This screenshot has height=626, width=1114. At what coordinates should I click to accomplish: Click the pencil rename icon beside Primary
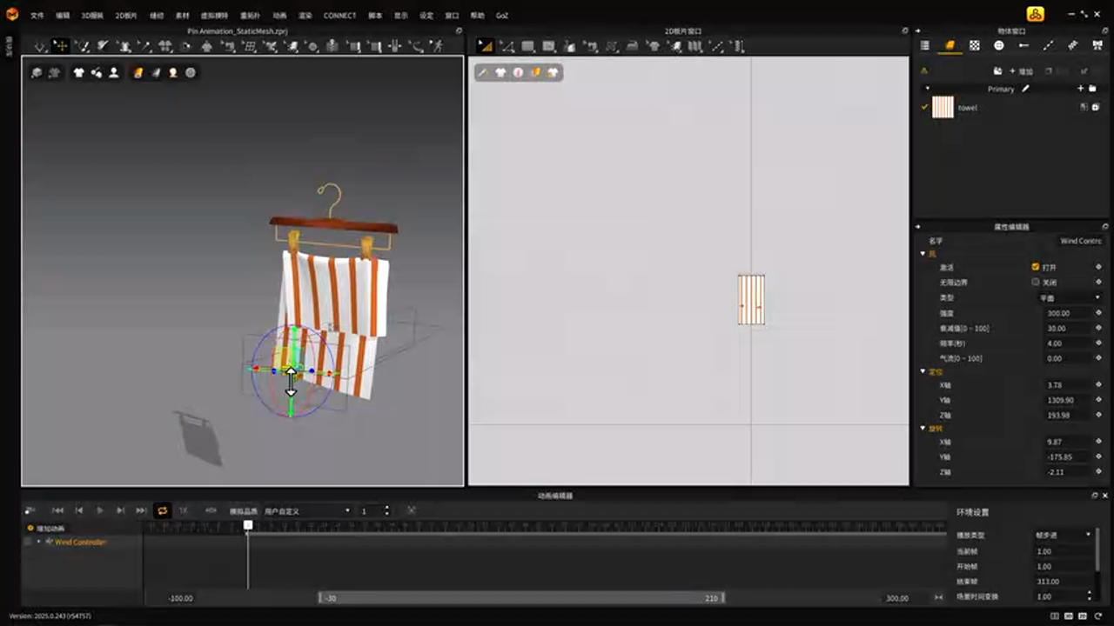[1025, 89]
